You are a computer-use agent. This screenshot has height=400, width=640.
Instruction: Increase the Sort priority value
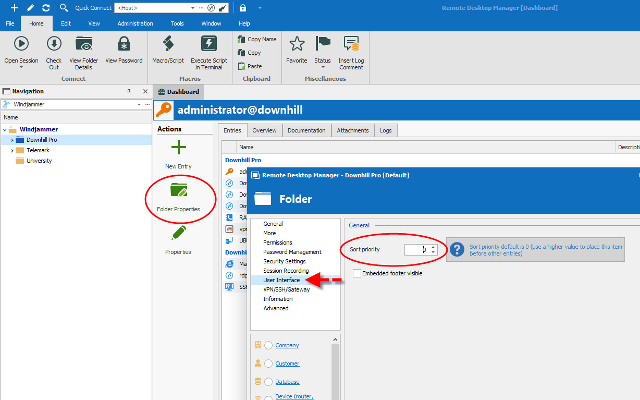[433, 247]
